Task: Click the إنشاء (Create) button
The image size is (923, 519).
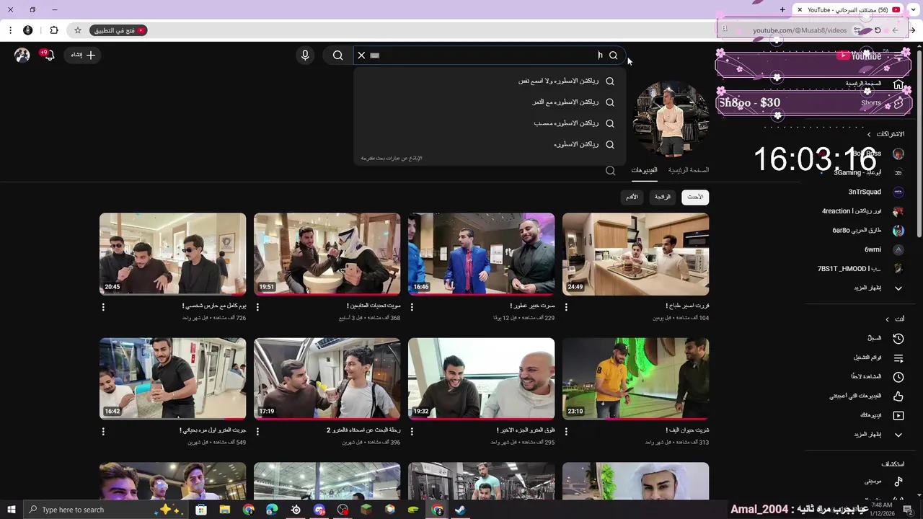Action: (82, 56)
